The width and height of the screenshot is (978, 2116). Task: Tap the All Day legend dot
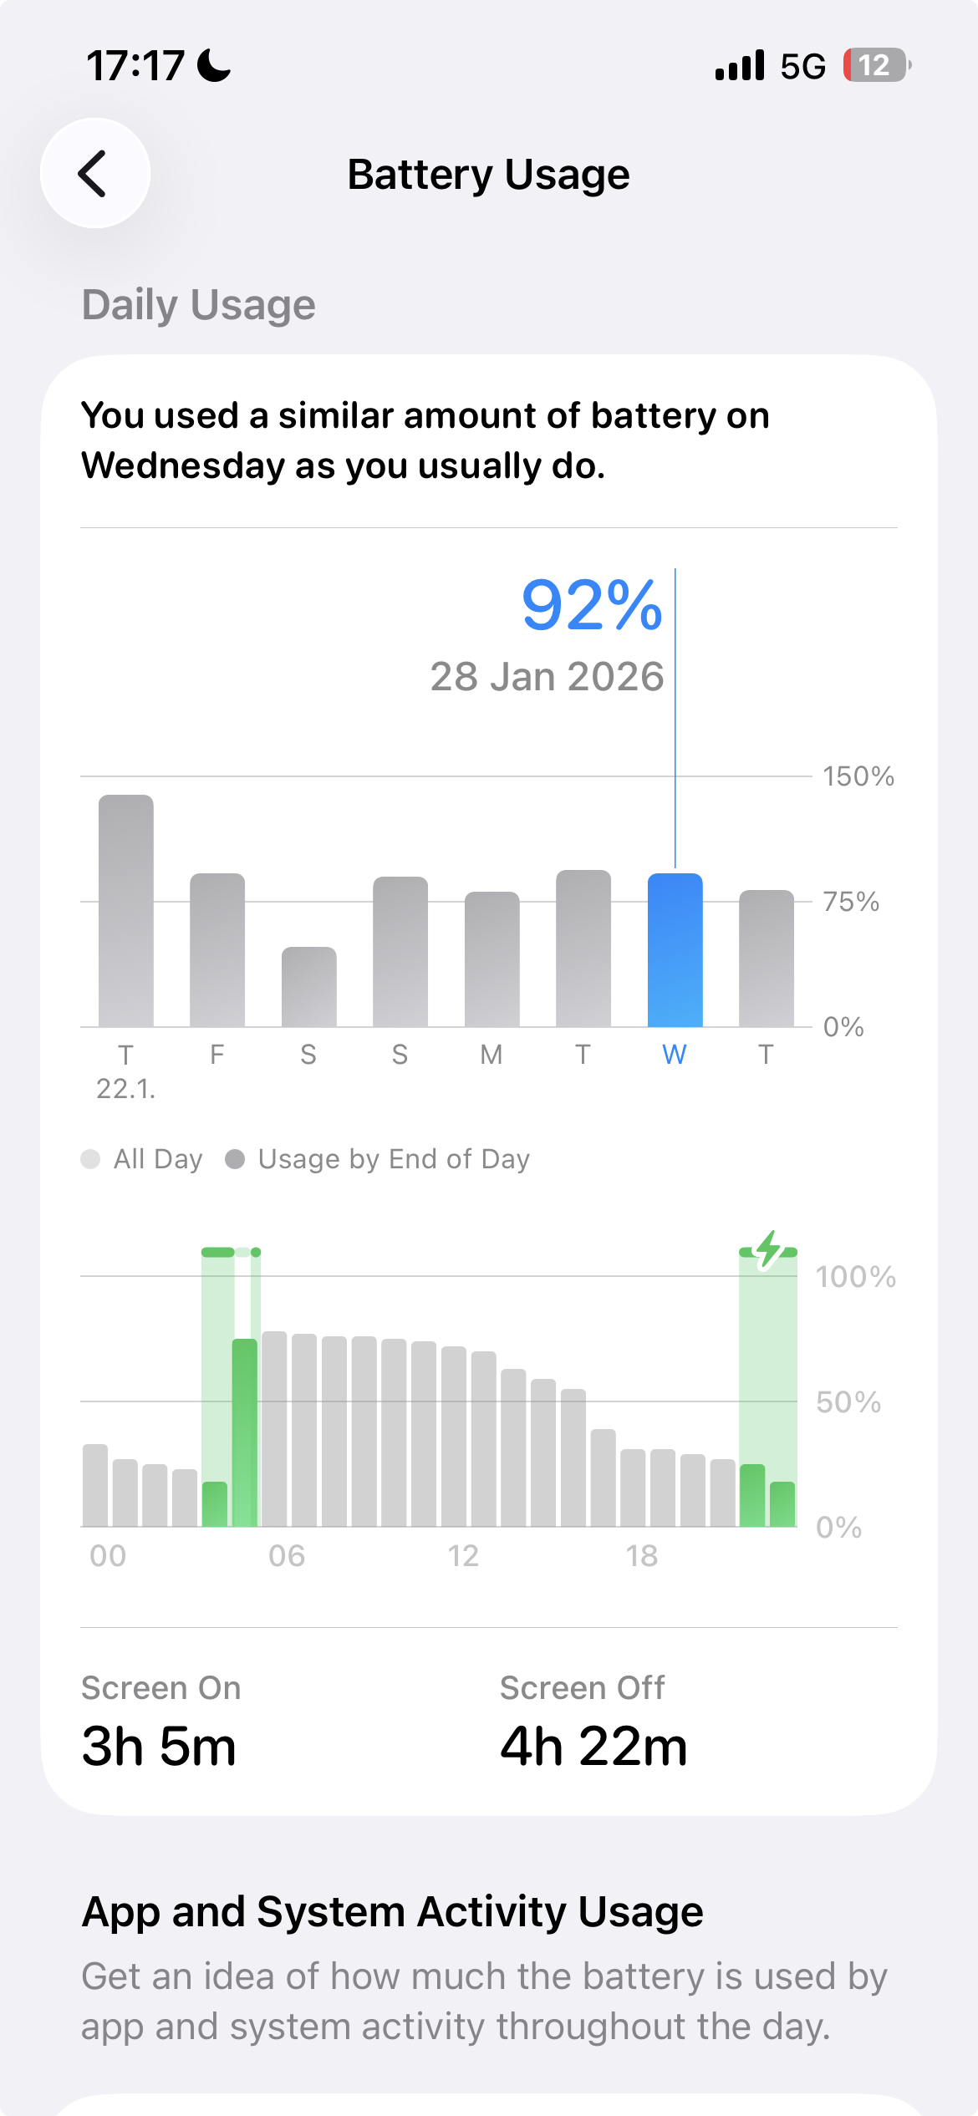(90, 1159)
